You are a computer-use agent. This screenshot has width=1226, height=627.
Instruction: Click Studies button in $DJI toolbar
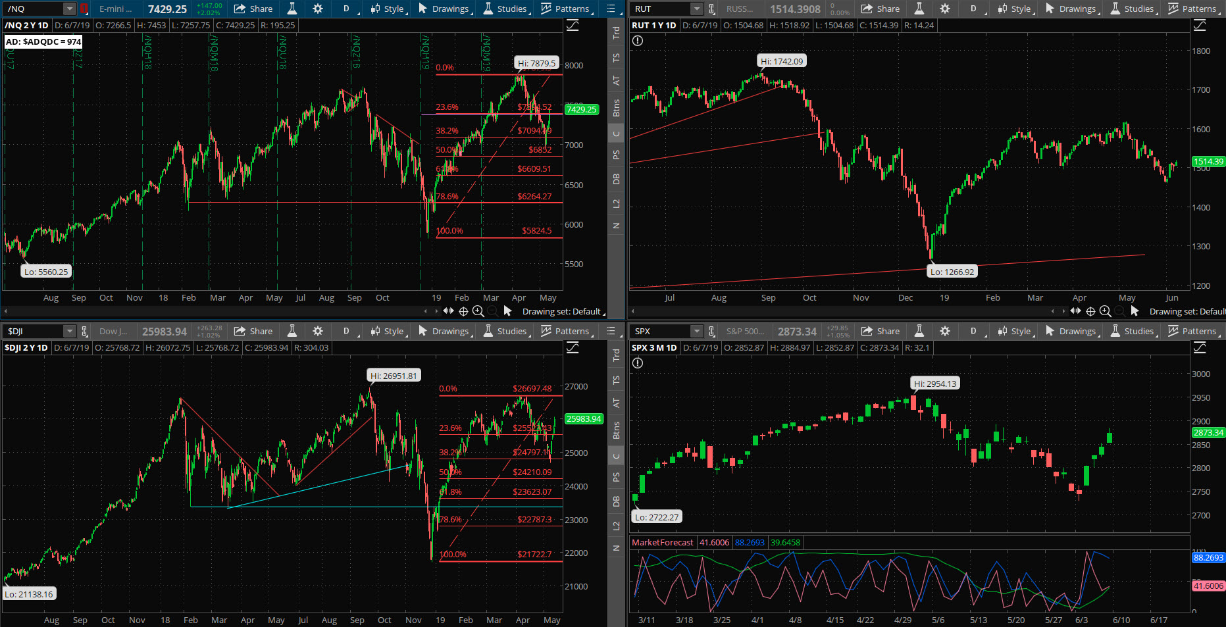tap(506, 331)
